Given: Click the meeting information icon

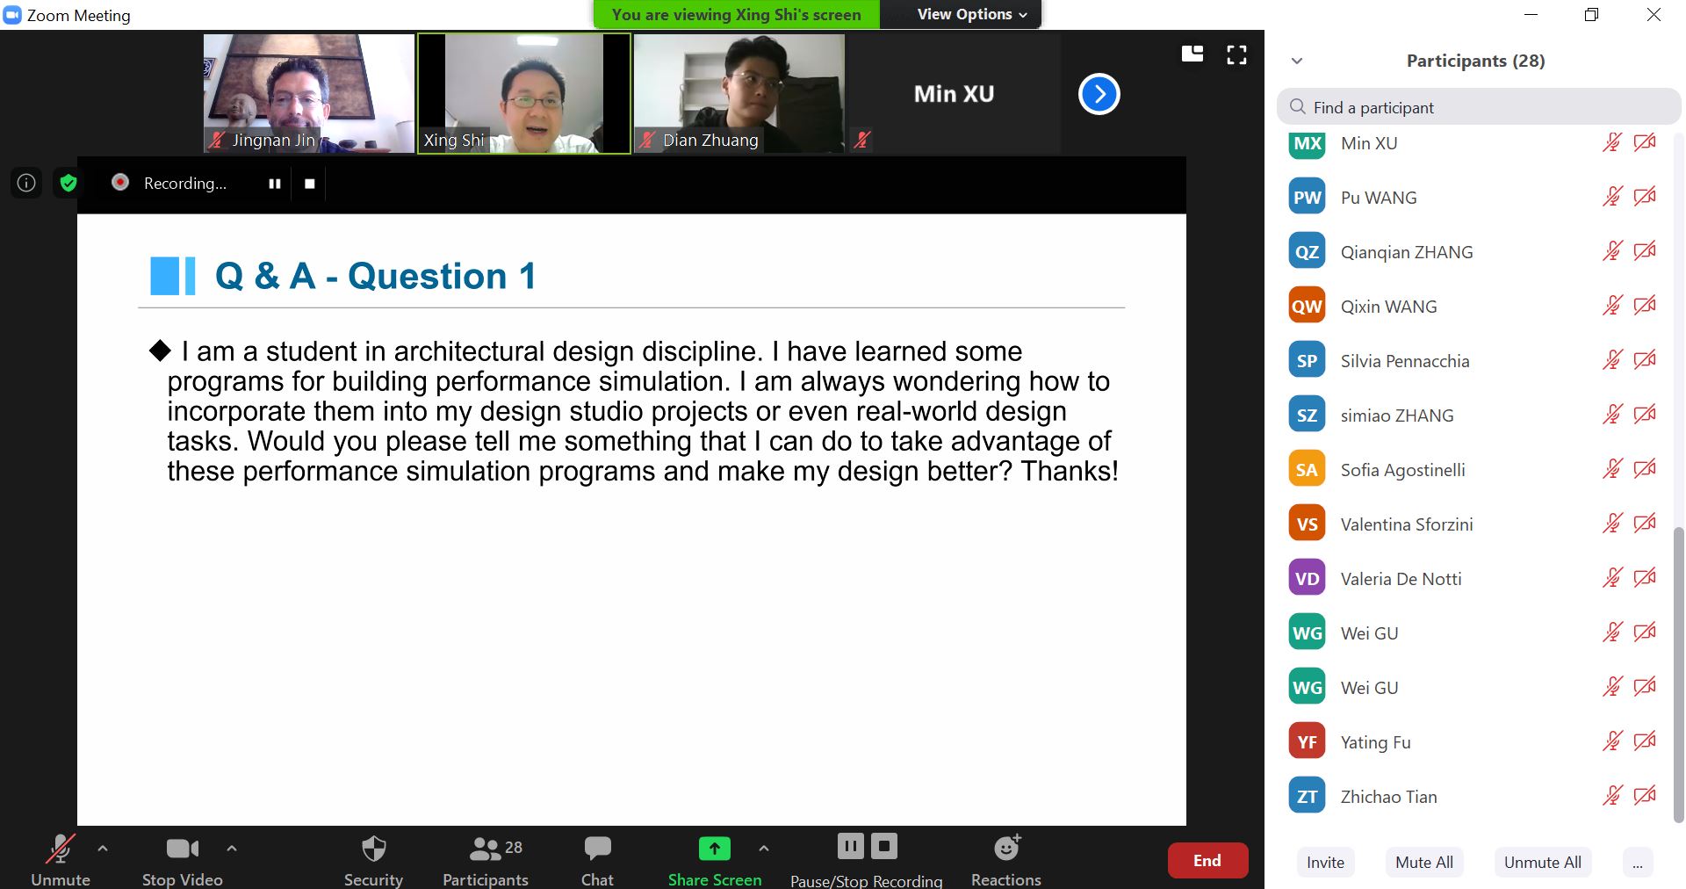Looking at the screenshot, I should click(x=26, y=183).
